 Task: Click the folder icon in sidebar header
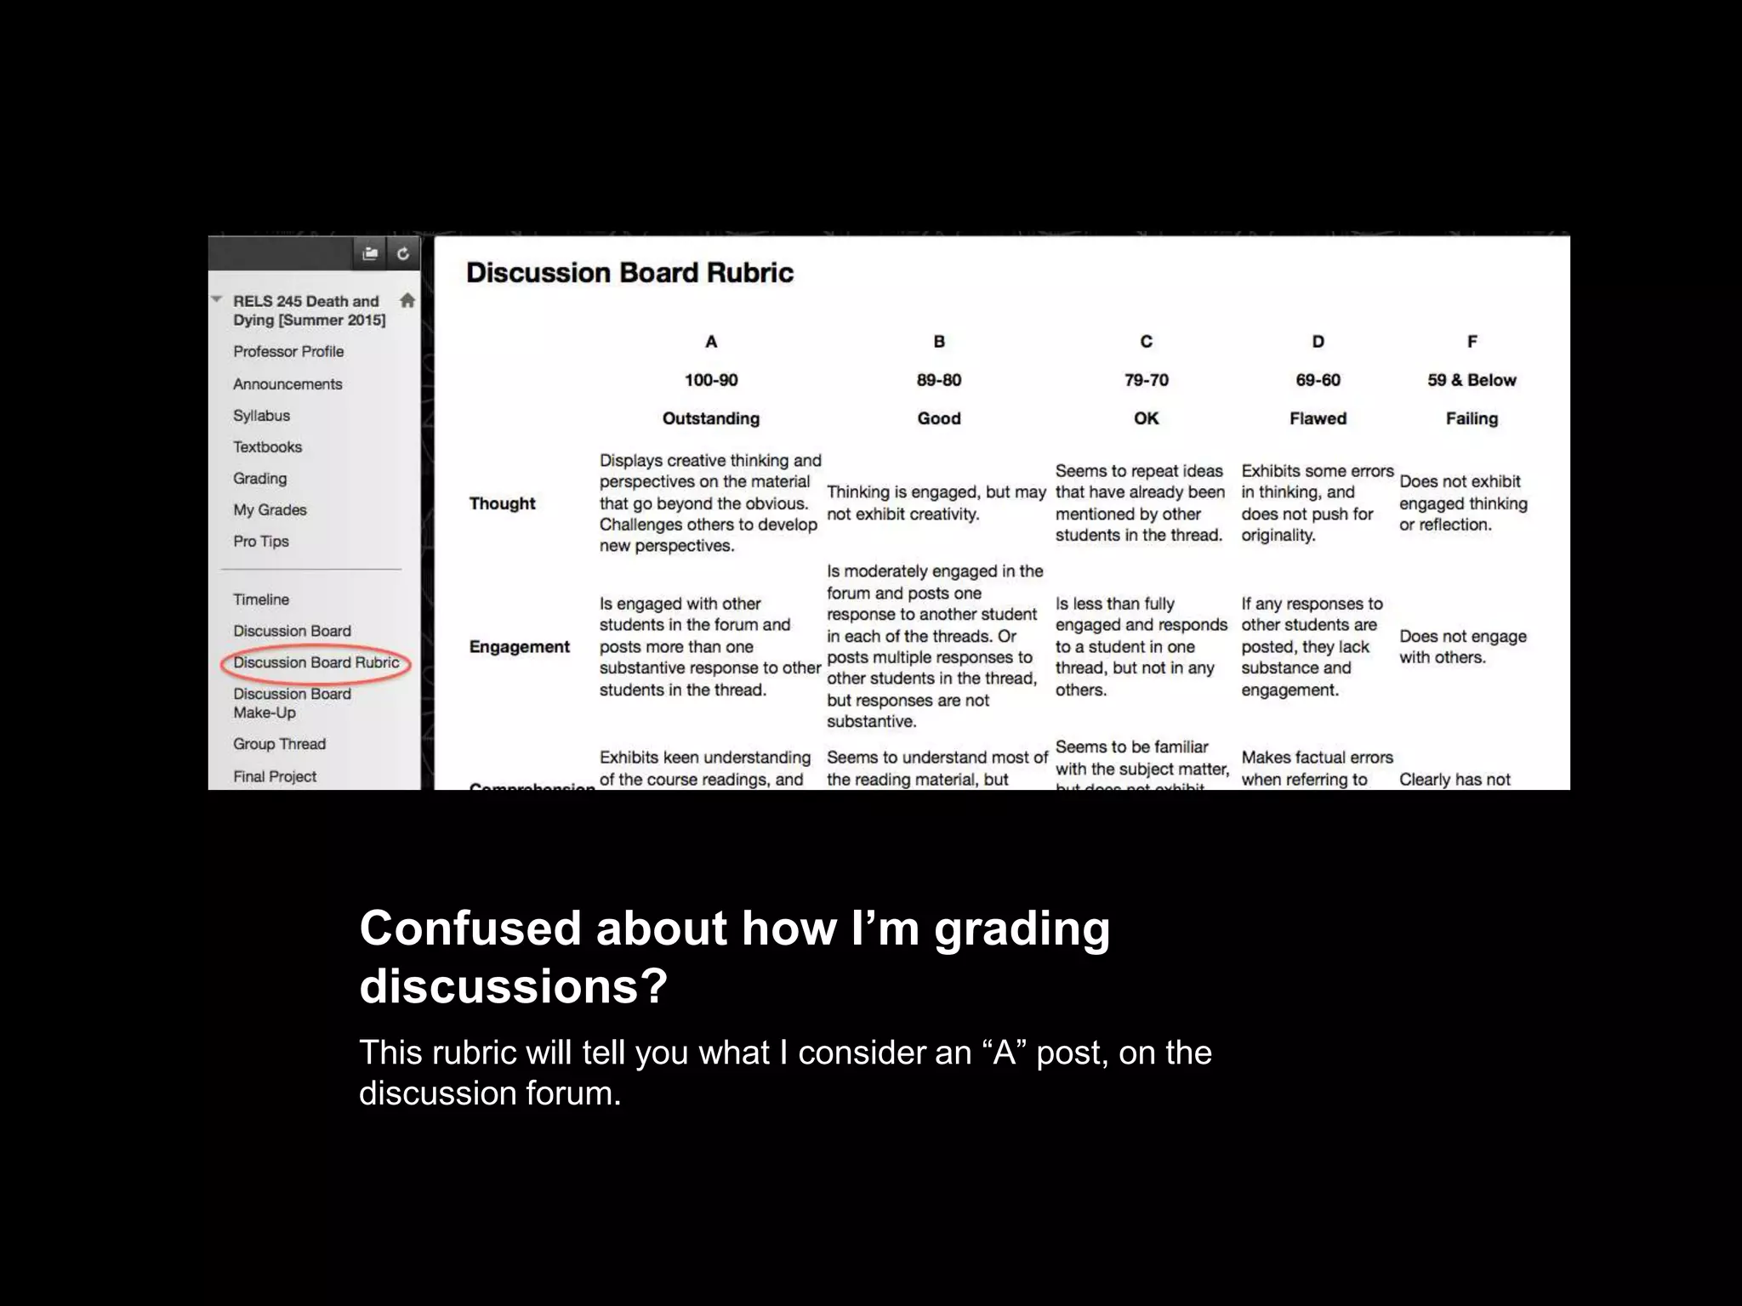370,253
